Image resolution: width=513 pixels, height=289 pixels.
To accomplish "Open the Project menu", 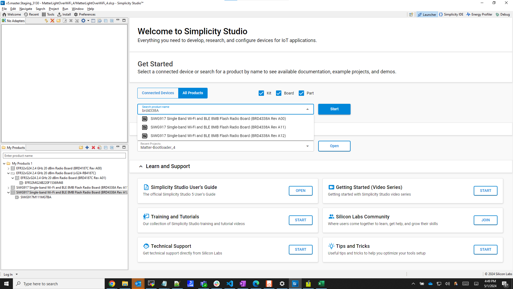I will point(54,9).
